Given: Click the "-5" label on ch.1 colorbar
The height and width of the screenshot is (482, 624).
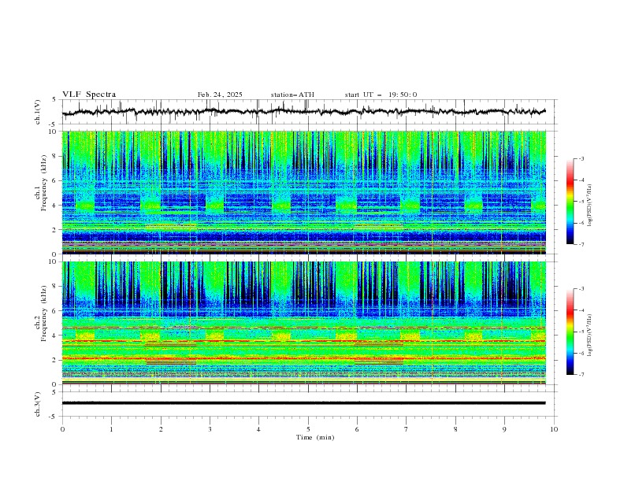Looking at the screenshot, I should (x=581, y=202).
